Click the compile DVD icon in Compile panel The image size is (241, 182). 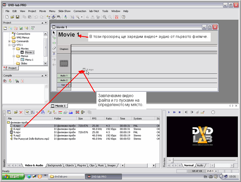pyautogui.click(x=10, y=81)
